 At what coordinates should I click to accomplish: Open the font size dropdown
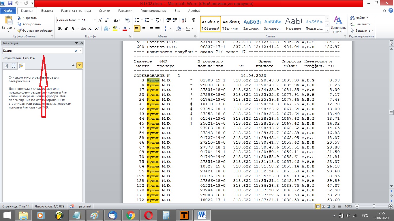click(x=95, y=20)
